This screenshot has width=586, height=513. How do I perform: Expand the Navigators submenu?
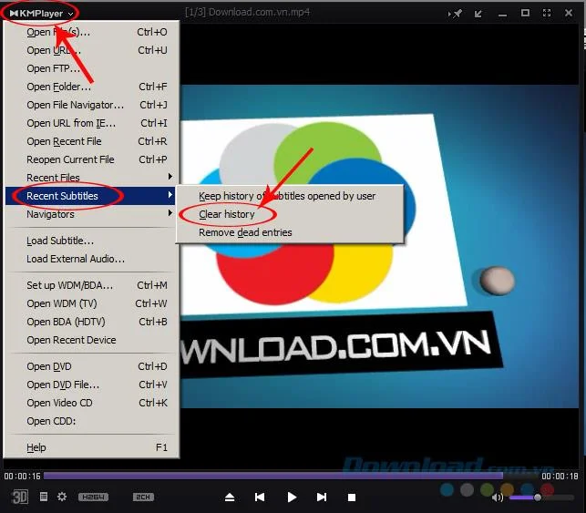point(91,214)
